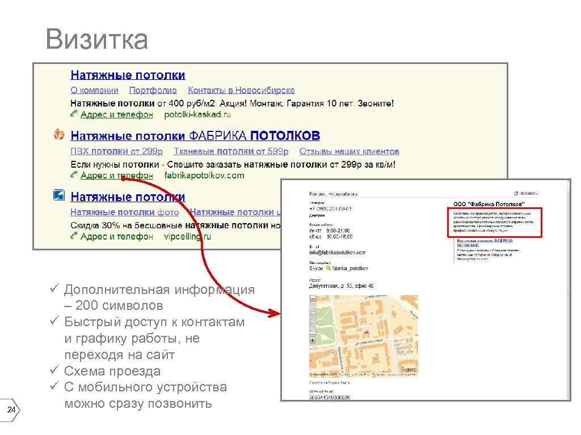This screenshot has height=435, width=581.
Task: Click the phone icon beside fabrikapotolkov.com address link
Action: coord(74,175)
